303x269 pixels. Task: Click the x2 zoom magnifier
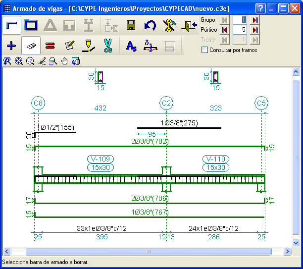[x=30, y=61]
